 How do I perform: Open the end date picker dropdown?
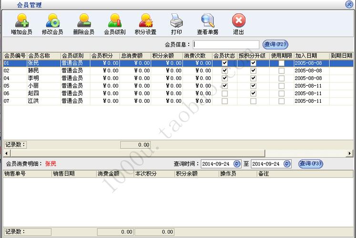[287, 164]
